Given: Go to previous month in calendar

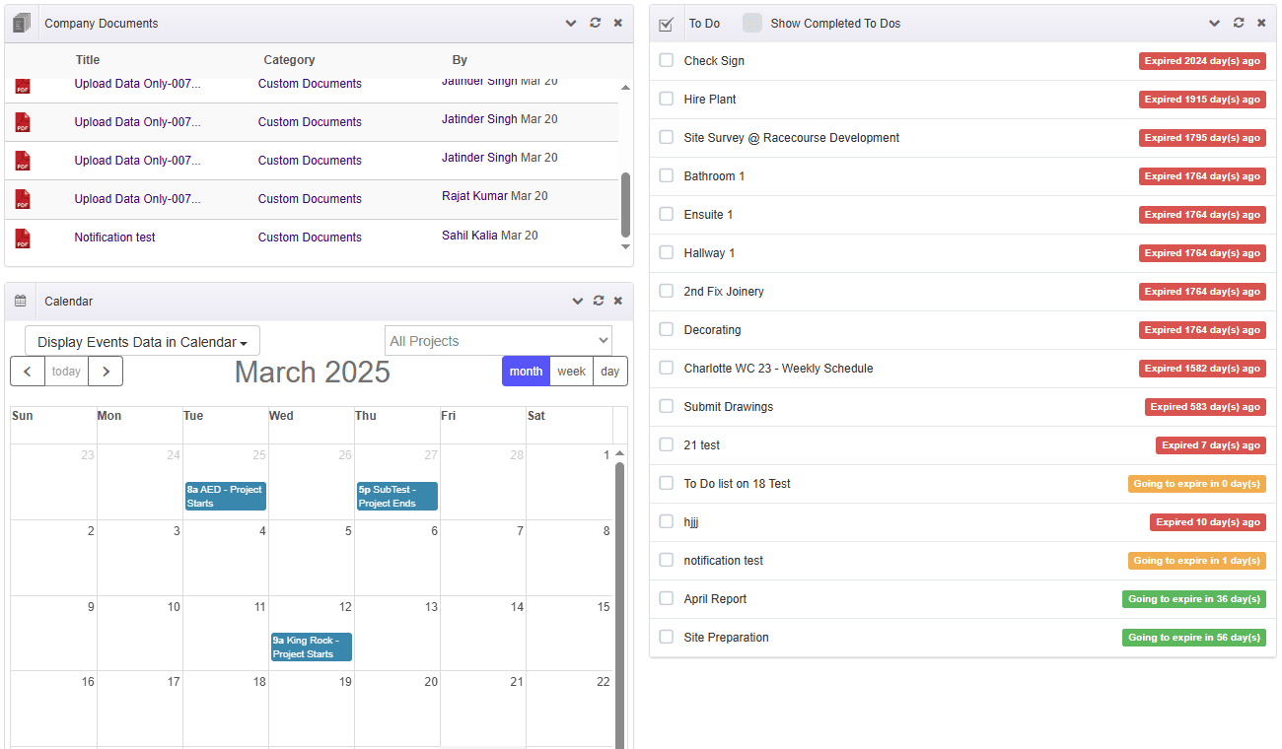Looking at the screenshot, I should pyautogui.click(x=28, y=372).
